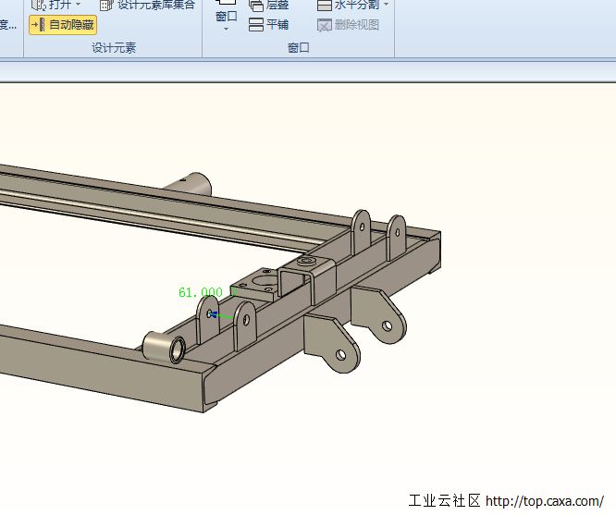
Task: Click the 水平分割 horizontal split icon
Action: click(324, 6)
